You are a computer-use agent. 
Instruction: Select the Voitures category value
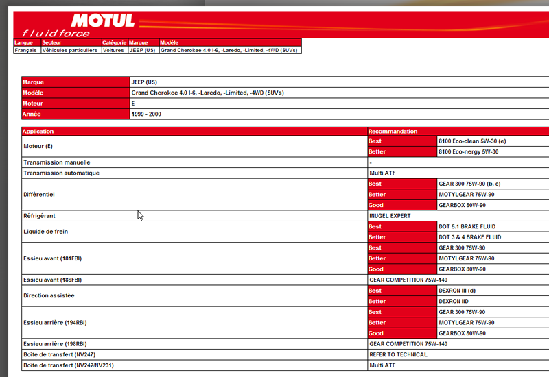115,50
